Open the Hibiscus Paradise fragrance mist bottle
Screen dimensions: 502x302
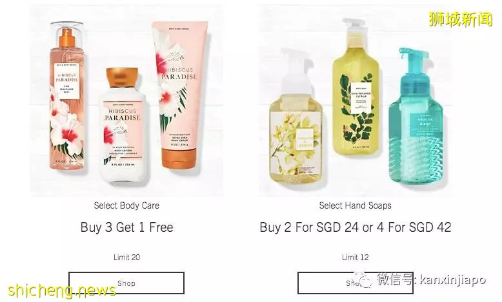tap(67, 97)
